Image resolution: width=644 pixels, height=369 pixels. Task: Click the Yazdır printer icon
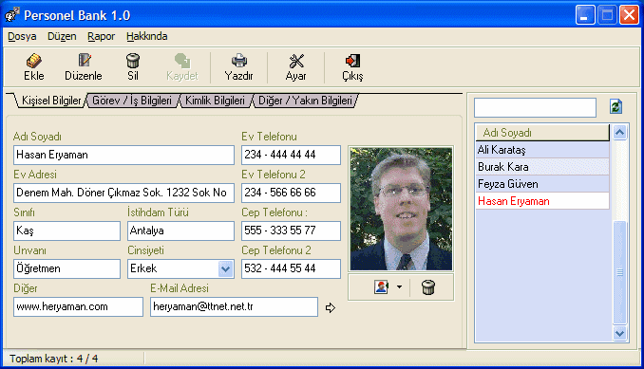239,61
